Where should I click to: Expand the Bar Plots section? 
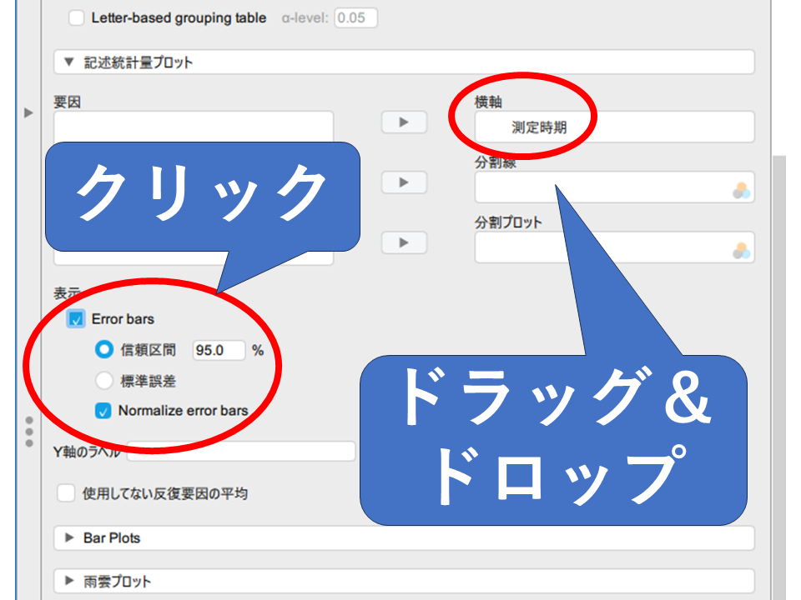click(69, 538)
